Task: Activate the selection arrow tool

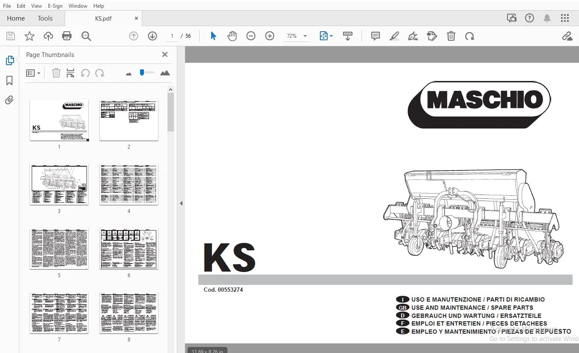Action: (213, 36)
